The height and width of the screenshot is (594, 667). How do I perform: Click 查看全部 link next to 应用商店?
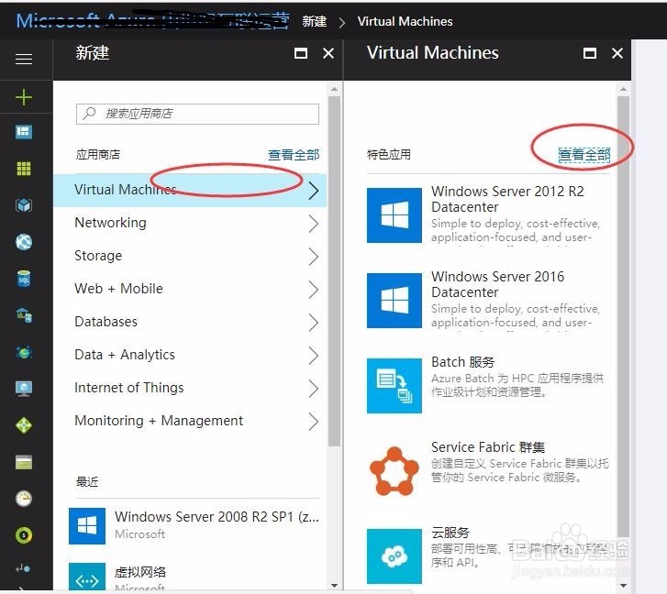click(x=294, y=155)
